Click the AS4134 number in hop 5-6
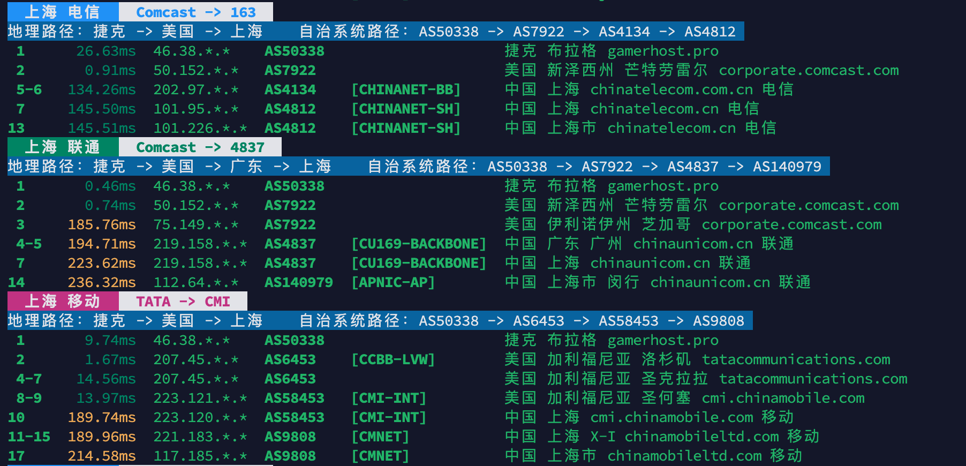Screen dimensions: 966x466 click(290, 89)
